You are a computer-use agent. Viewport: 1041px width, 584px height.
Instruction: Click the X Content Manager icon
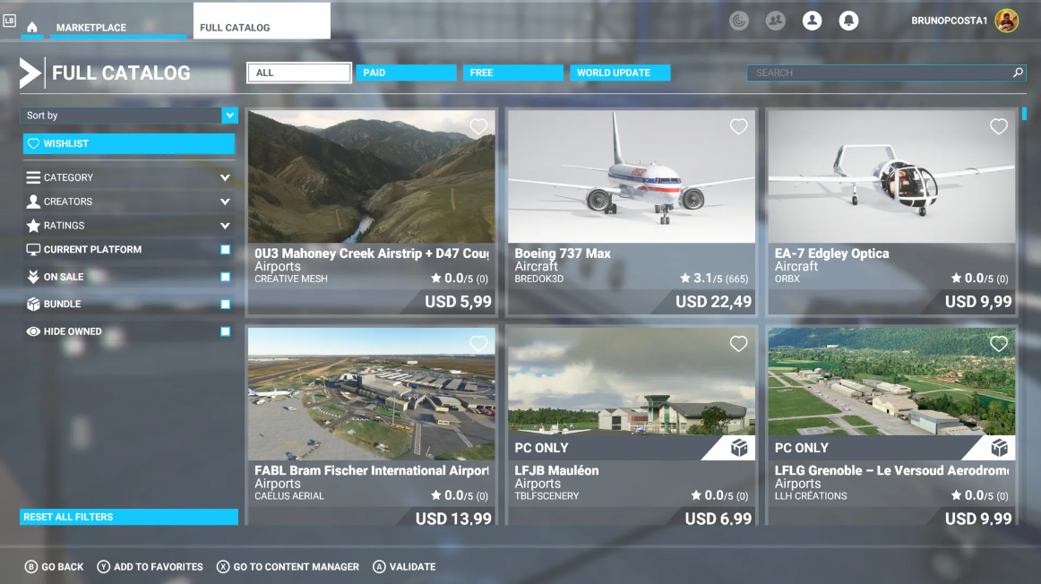[223, 567]
